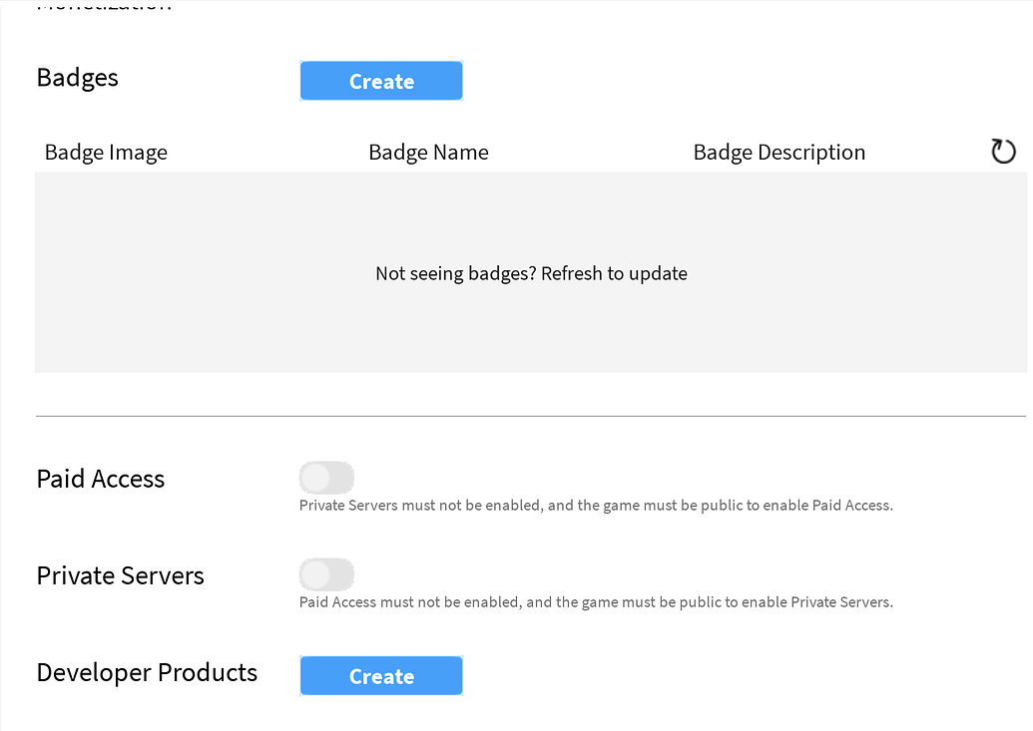
Task: Click the Developer Products label text
Action: click(x=147, y=672)
